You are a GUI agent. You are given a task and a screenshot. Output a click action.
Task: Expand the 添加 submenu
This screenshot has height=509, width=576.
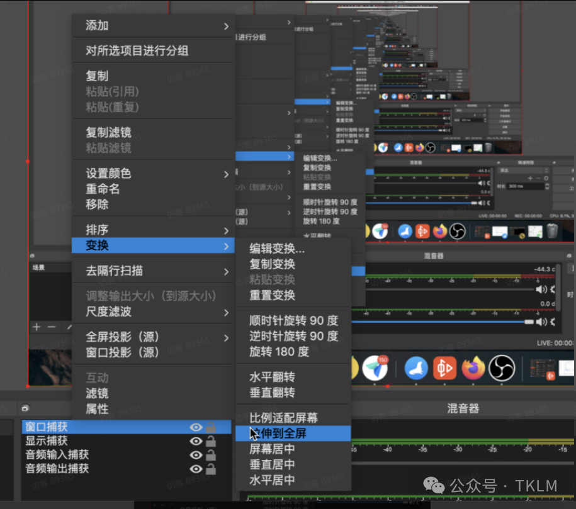[x=151, y=26]
